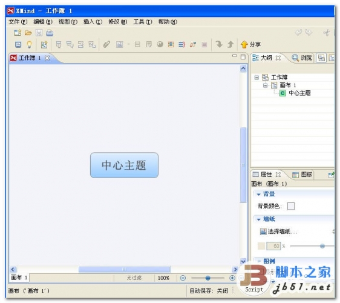Click the zoom out minus button
340x303 pixels.
tap(183, 278)
